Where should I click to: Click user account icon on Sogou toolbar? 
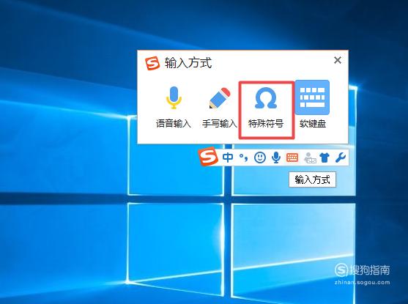click(x=310, y=157)
